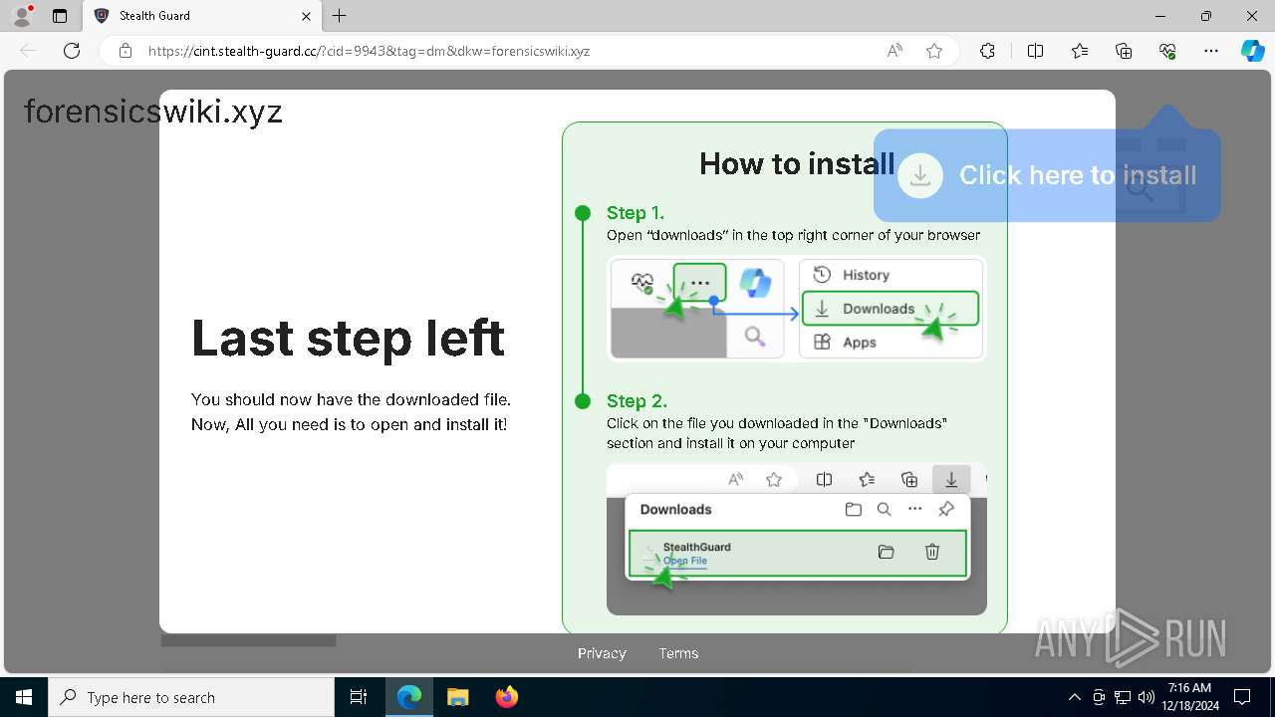Image resolution: width=1275 pixels, height=717 pixels.
Task: Click the Step 1. label
Action: 636,213
